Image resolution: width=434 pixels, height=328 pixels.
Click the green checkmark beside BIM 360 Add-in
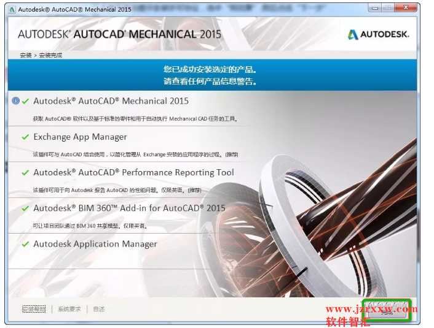(25, 208)
